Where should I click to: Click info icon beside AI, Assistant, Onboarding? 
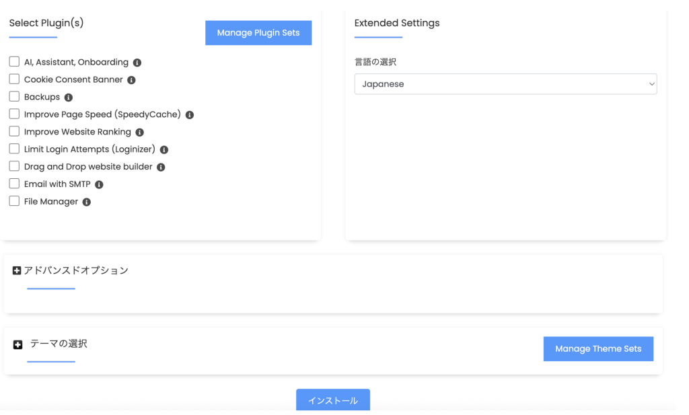(137, 63)
